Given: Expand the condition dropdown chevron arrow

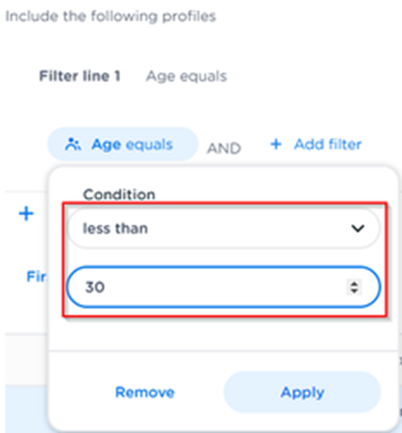Looking at the screenshot, I should tap(358, 228).
